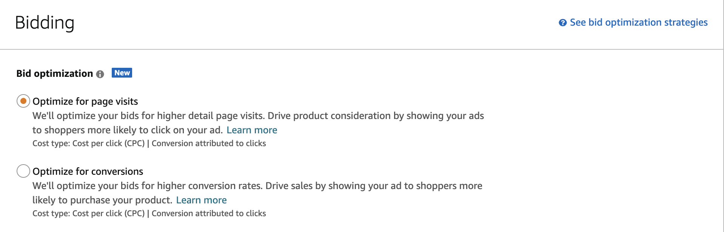The width and height of the screenshot is (724, 232).
Task: Click the Bidding section heading
Action: 45,23
